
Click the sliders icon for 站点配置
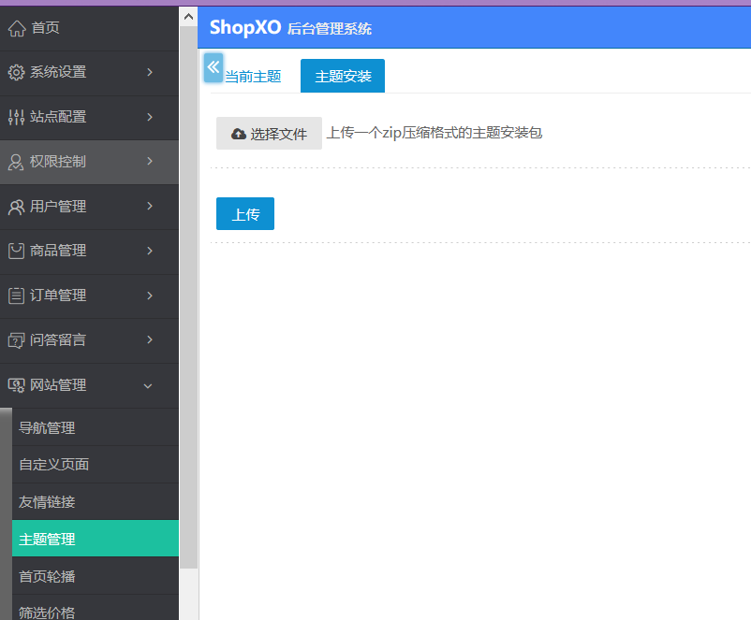16,117
